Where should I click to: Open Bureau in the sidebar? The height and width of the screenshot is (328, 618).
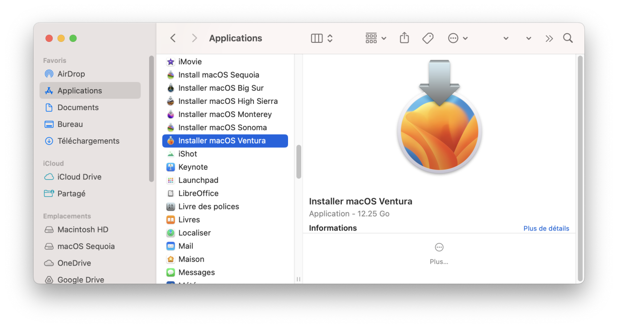click(x=90, y=124)
